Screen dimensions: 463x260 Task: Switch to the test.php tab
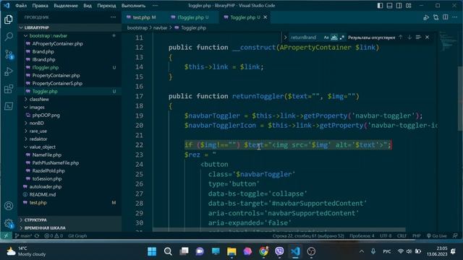tap(141, 17)
